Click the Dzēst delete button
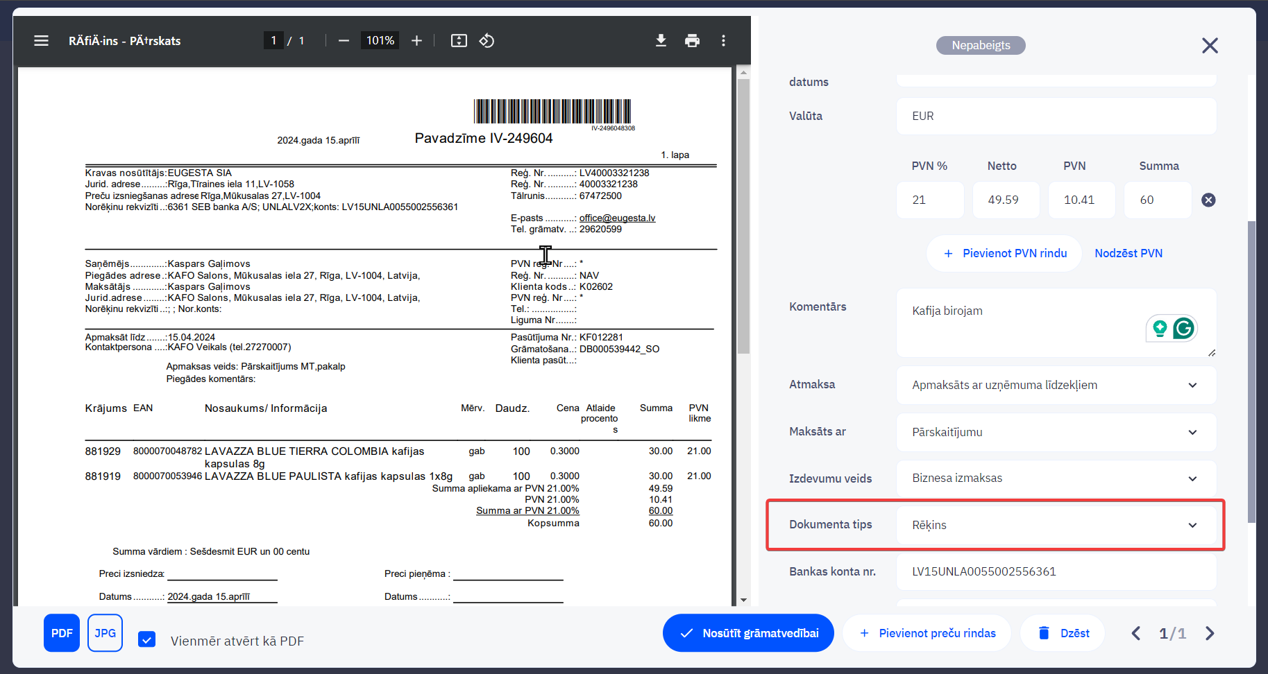This screenshot has height=674, width=1268. [x=1063, y=633]
